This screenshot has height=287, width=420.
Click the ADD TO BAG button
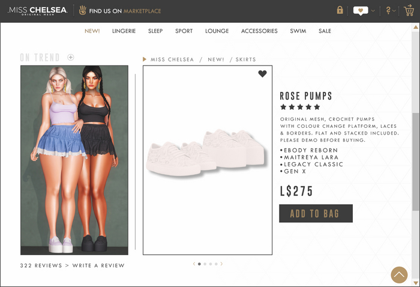pos(316,213)
